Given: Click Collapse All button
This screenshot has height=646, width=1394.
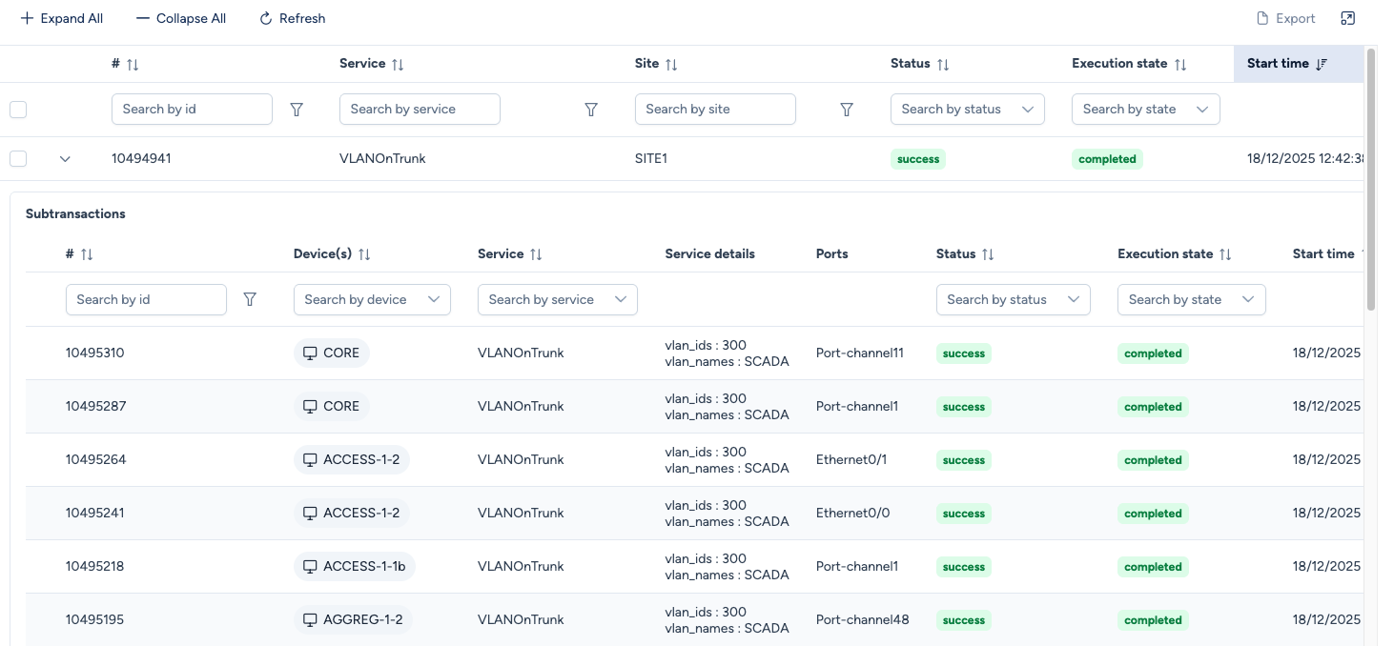Looking at the screenshot, I should tap(181, 18).
